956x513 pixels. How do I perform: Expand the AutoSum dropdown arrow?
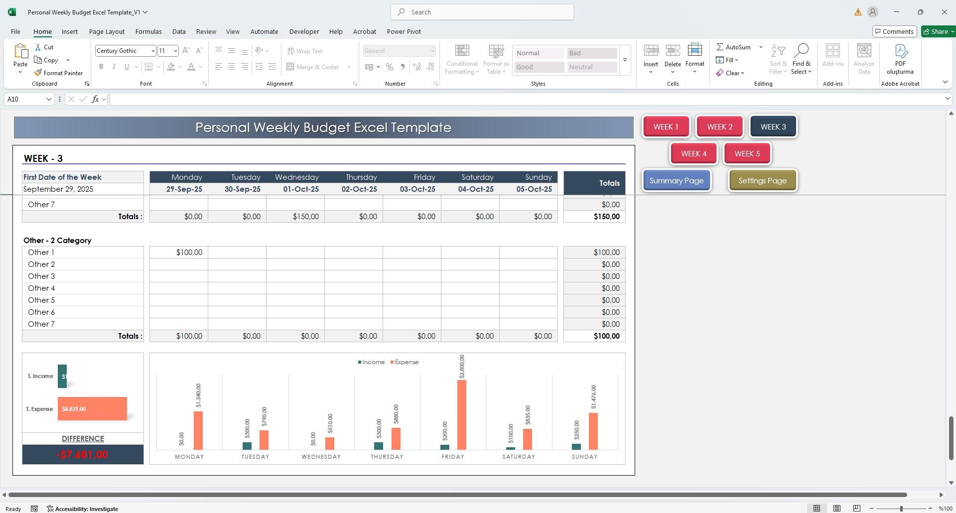pyautogui.click(x=761, y=47)
